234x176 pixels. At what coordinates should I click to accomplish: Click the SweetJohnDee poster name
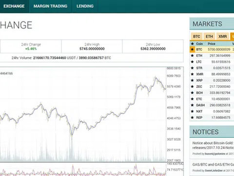point(214,171)
